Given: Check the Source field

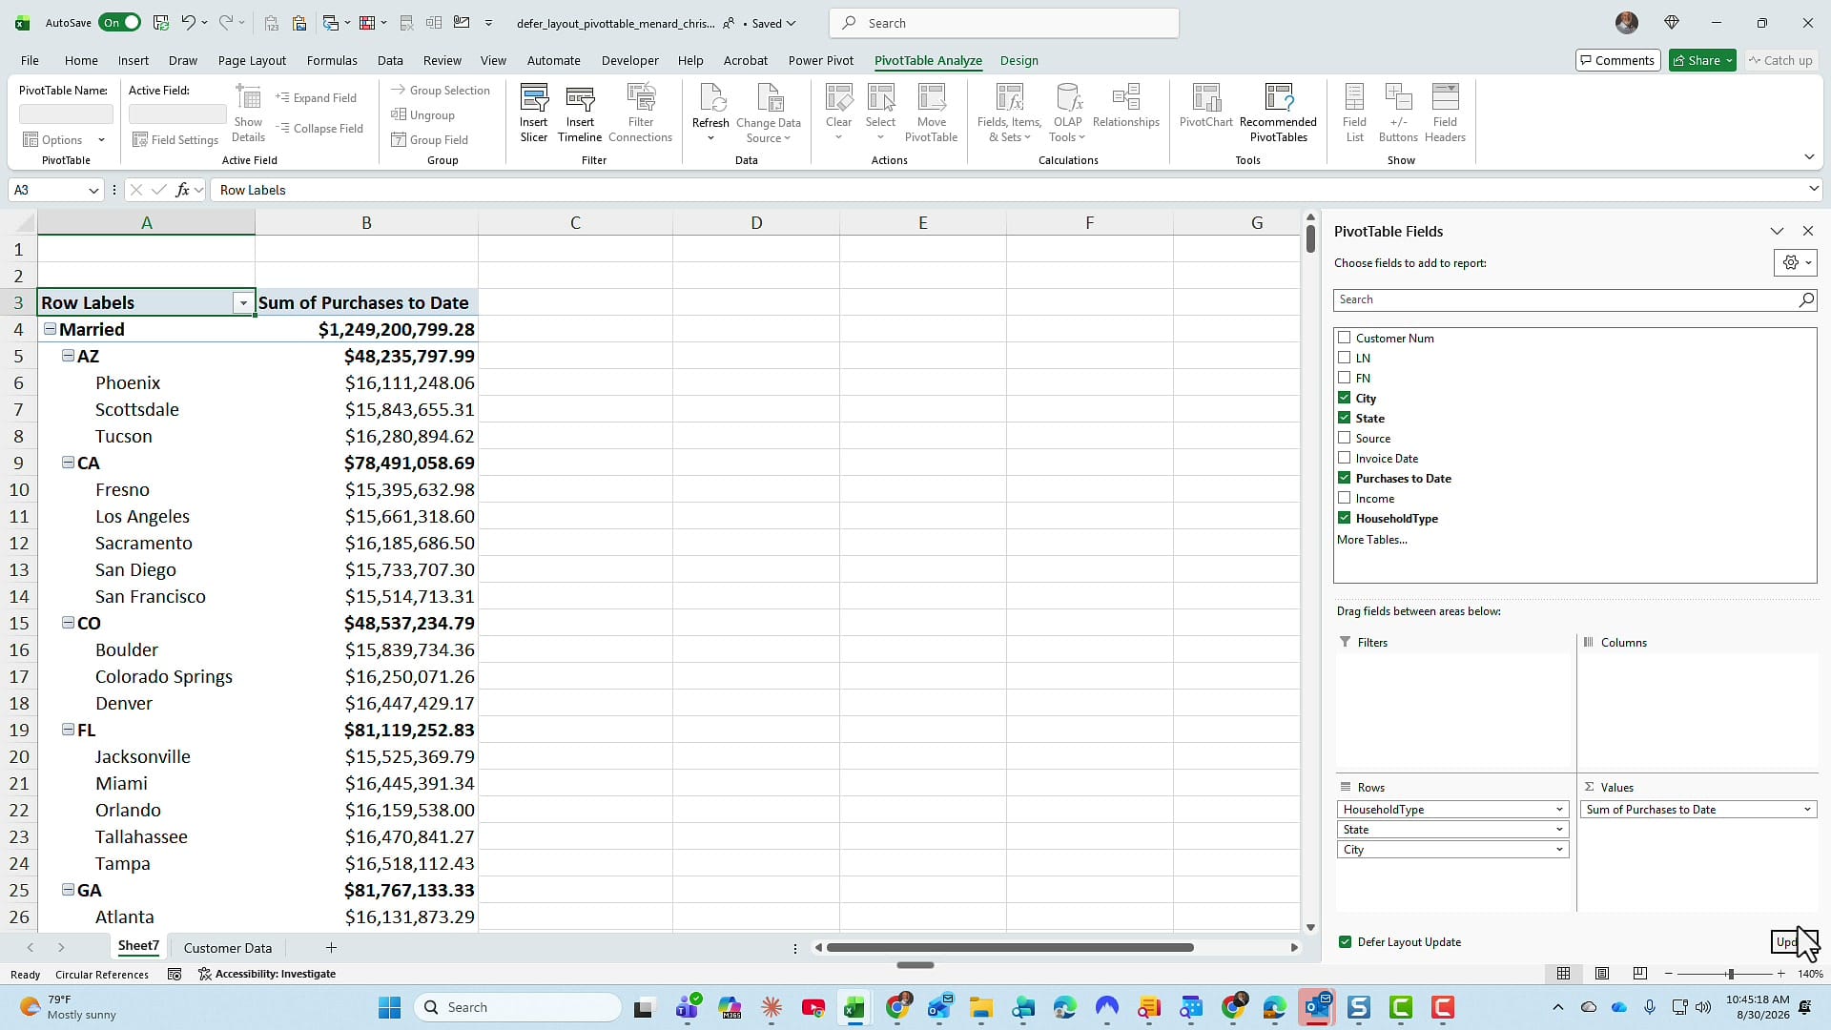Looking at the screenshot, I should (1344, 438).
